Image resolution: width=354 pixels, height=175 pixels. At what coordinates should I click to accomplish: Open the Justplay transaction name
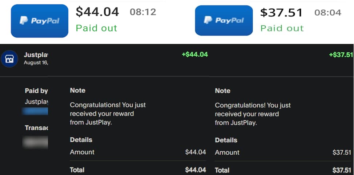pos(36,55)
